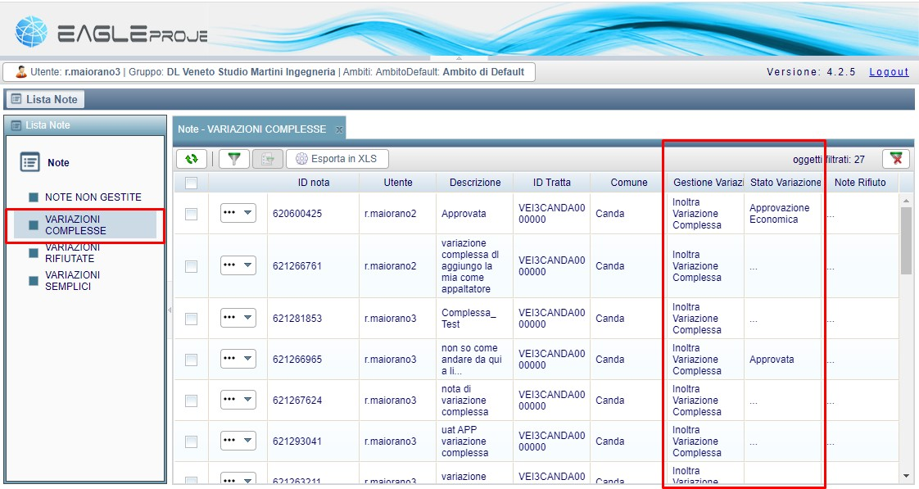Open the filter funnel tool

tap(234, 159)
